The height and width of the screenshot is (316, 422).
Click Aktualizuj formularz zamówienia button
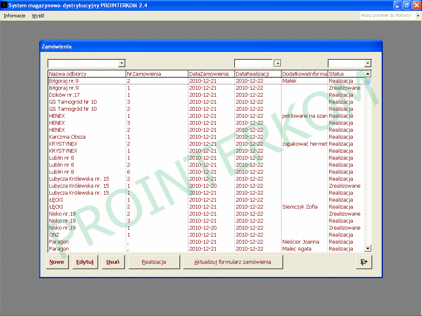233,262
